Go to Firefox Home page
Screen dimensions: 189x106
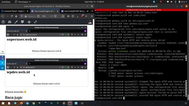pos(16,16)
